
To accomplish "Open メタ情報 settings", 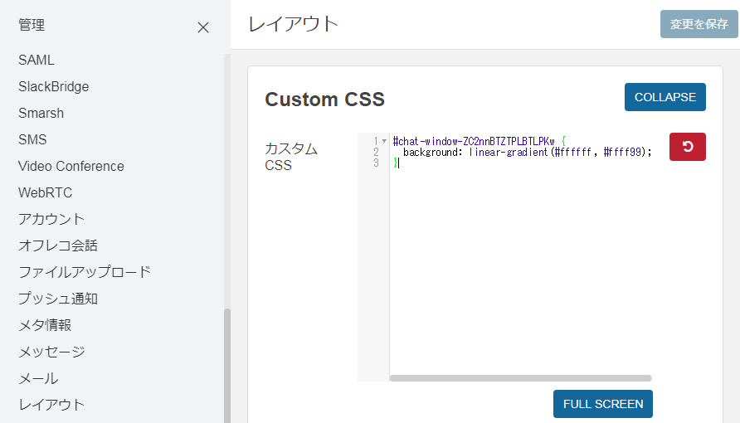I will coord(45,325).
